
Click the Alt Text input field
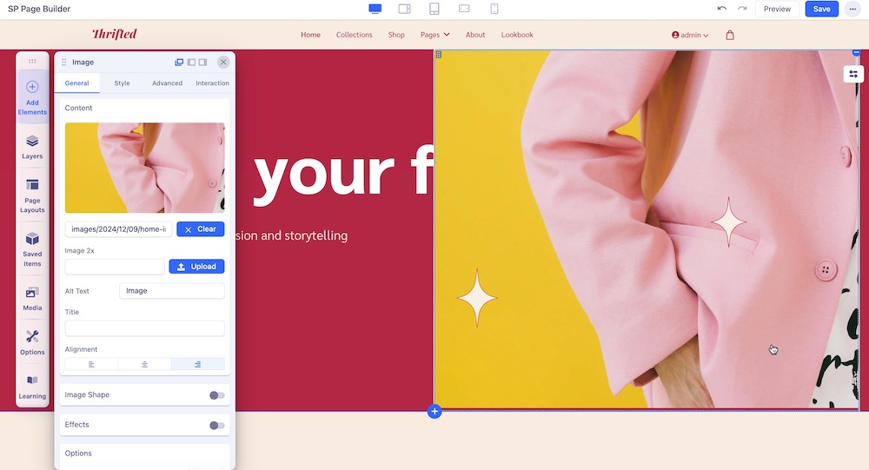point(171,291)
